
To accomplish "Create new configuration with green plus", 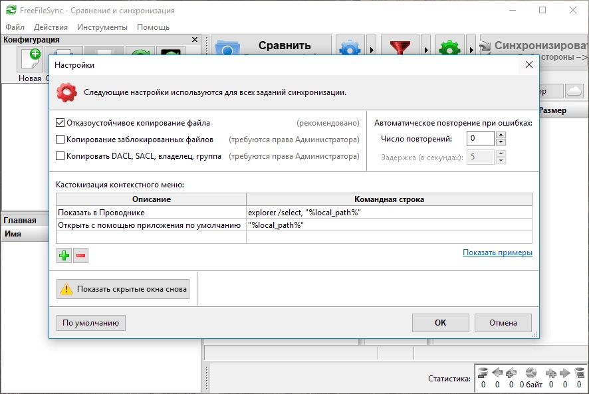I will point(30,59).
